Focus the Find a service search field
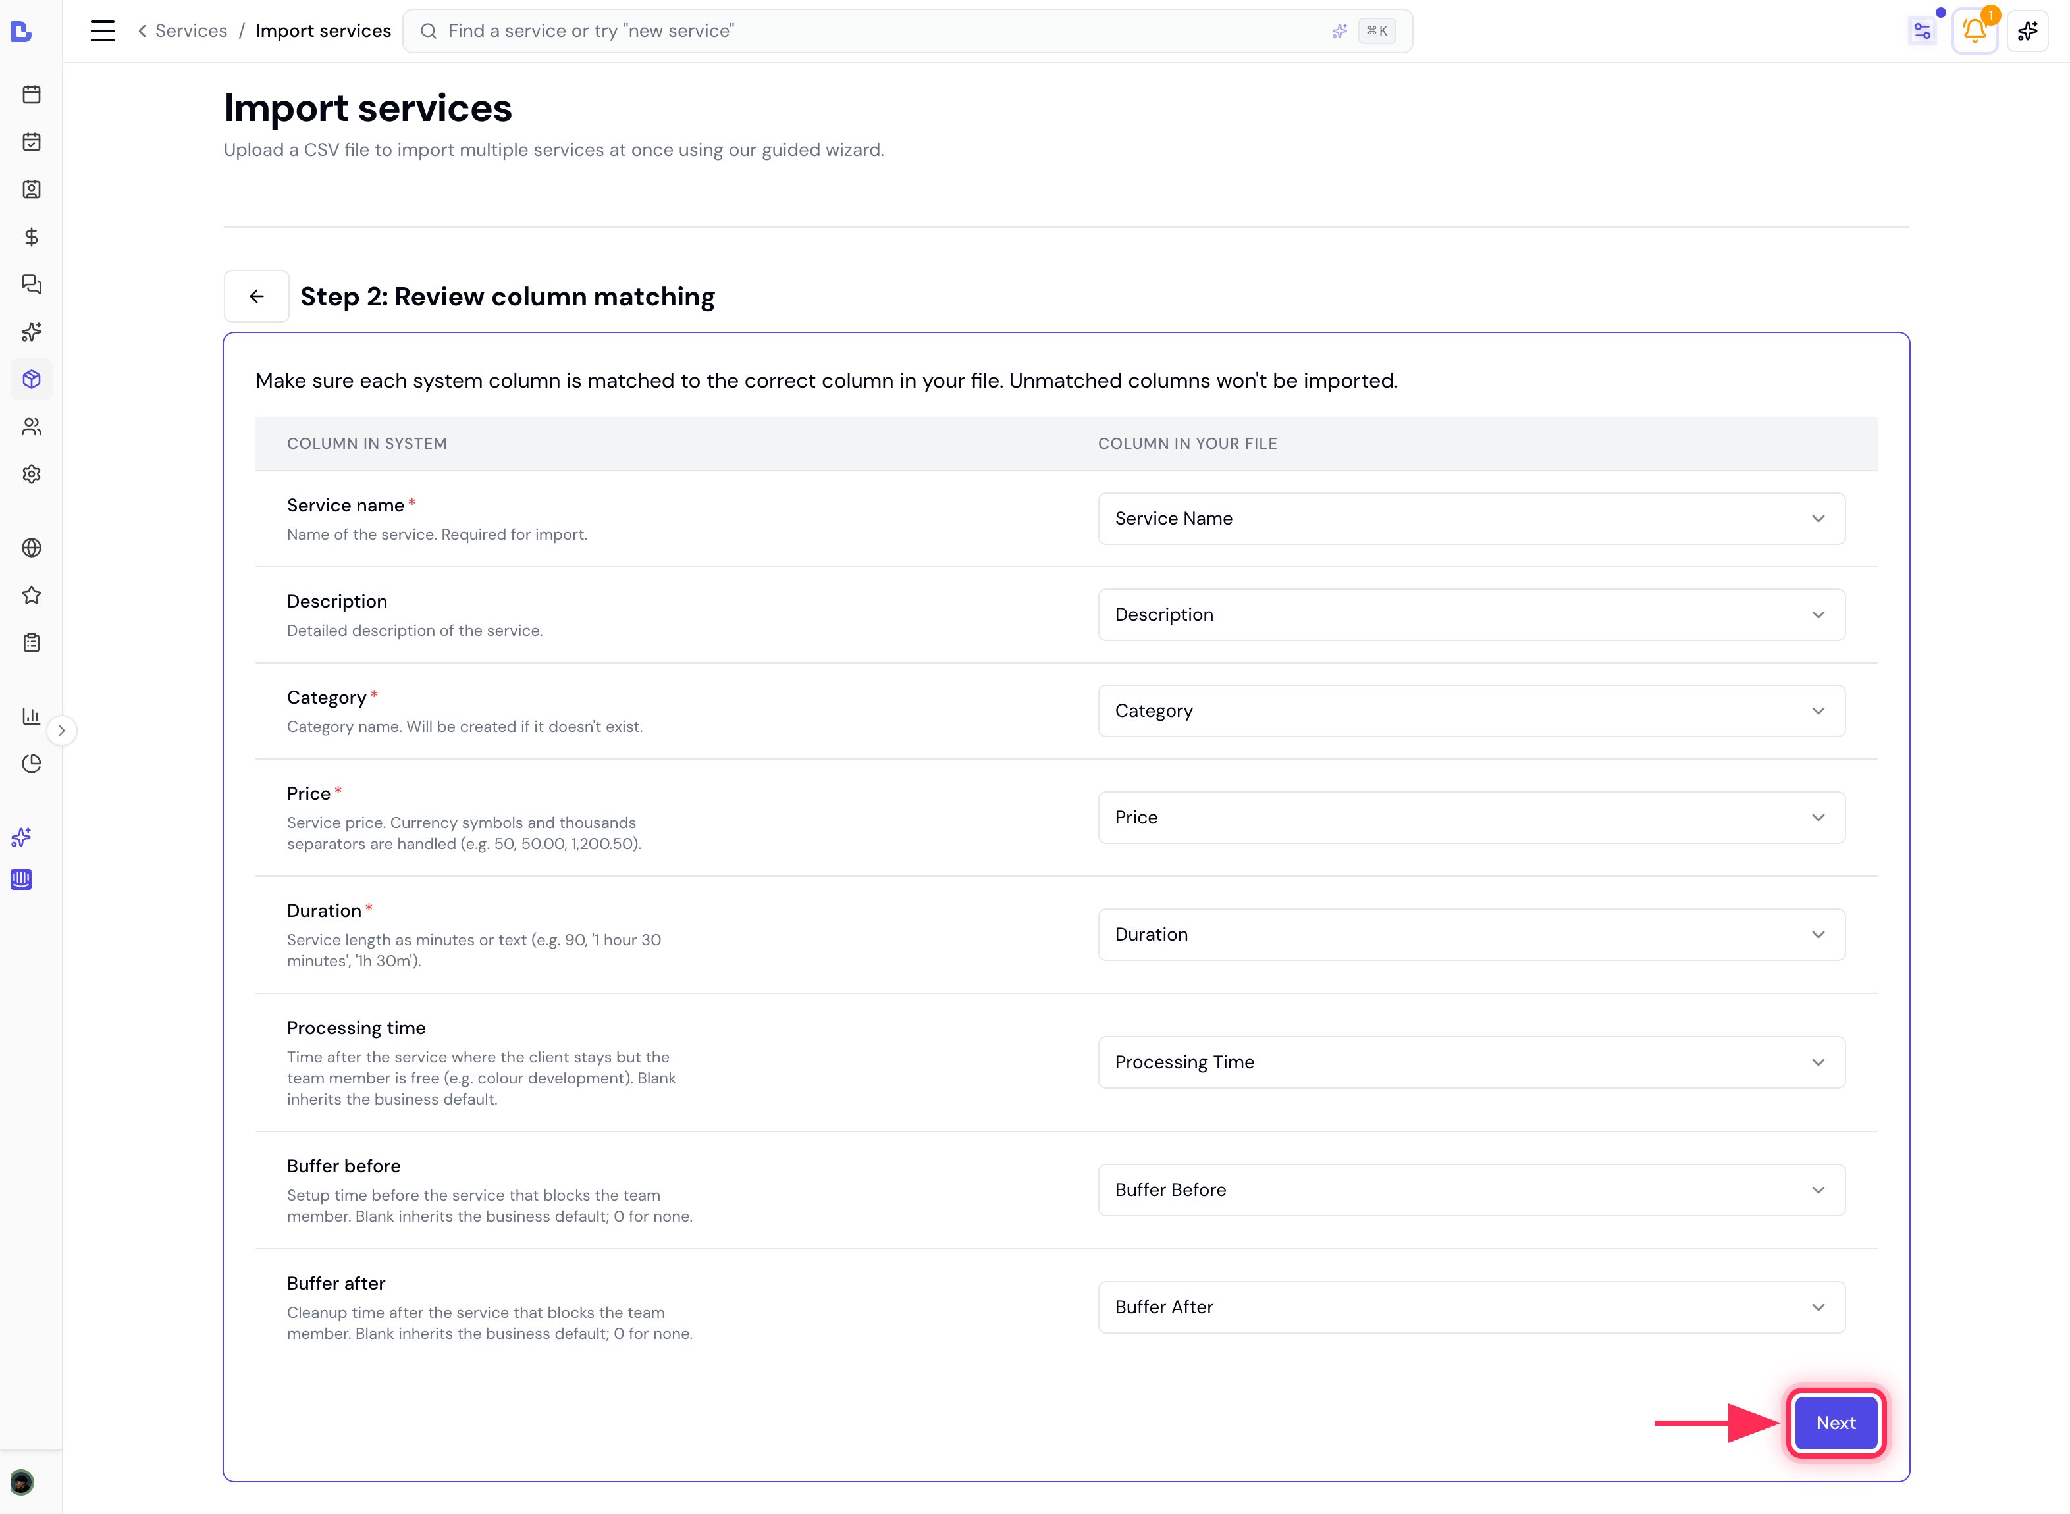This screenshot has width=2070, height=1514. coord(907,31)
